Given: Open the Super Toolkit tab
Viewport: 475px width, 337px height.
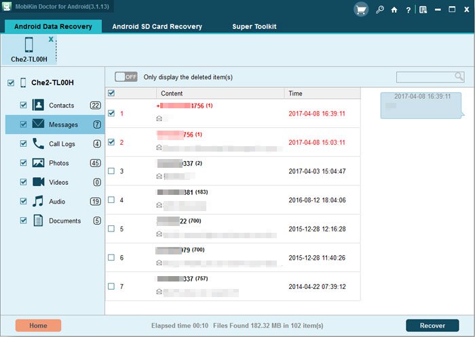Looking at the screenshot, I should [254, 26].
